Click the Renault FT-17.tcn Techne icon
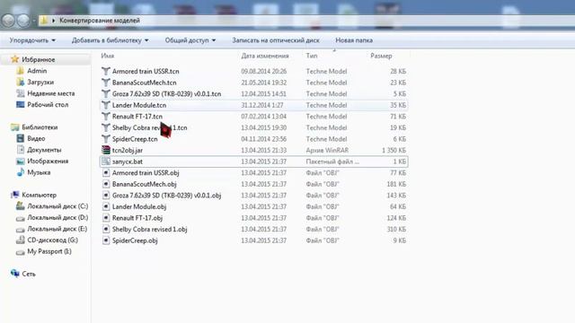575x323 pixels. [106, 117]
